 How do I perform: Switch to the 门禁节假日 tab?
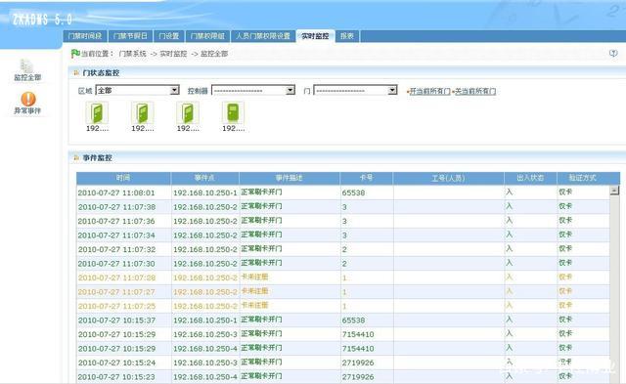pyautogui.click(x=130, y=36)
